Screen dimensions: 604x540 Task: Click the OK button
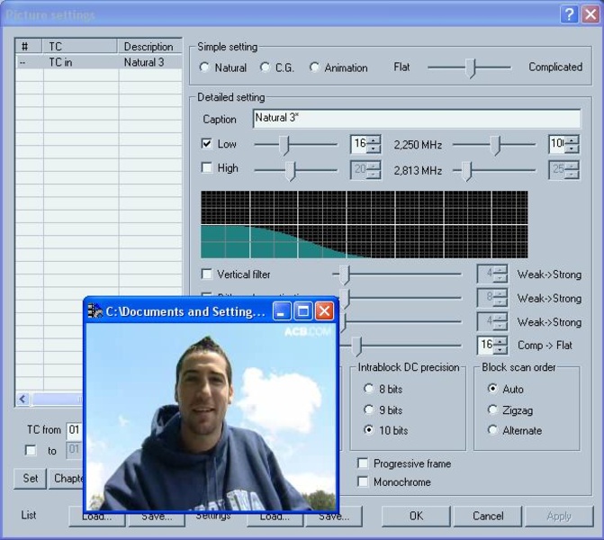pos(416,516)
